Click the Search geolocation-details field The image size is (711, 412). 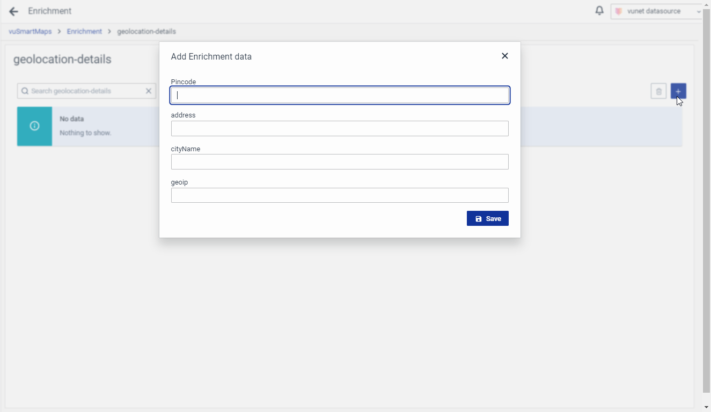click(x=86, y=91)
